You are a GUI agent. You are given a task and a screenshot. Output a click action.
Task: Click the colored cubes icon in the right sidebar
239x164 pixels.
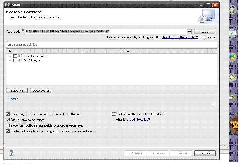pos(232,57)
